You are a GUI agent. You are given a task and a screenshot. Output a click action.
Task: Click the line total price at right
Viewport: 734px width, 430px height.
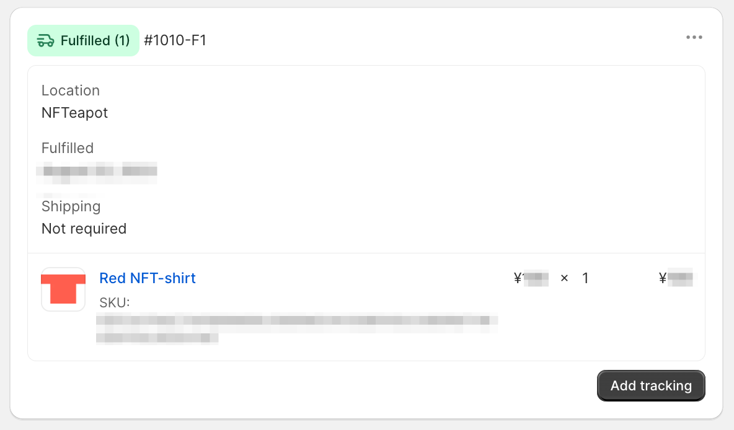(675, 279)
